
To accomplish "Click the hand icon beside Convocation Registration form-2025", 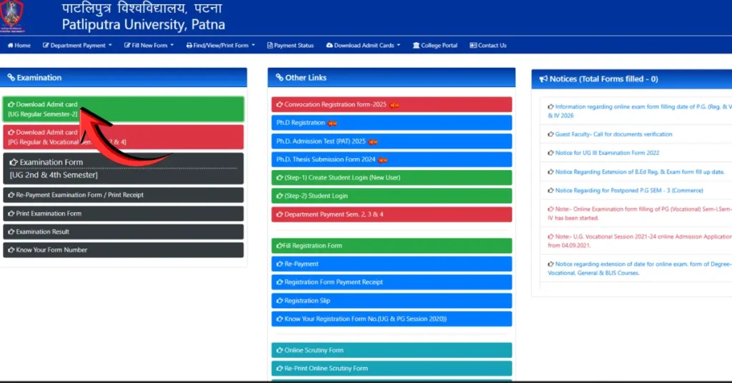I will (x=280, y=104).
